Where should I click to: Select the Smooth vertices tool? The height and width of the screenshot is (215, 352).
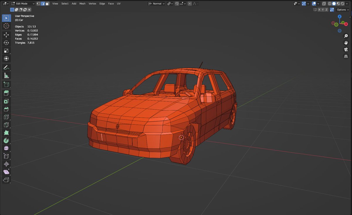6,149
